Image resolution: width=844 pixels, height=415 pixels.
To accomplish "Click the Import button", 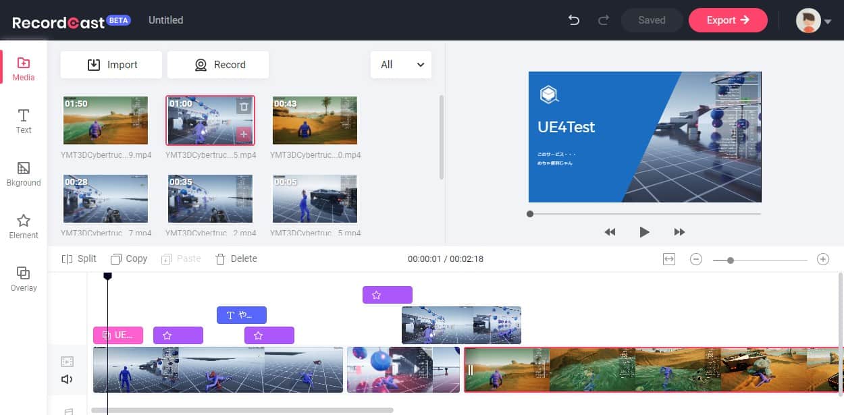I will pyautogui.click(x=111, y=65).
